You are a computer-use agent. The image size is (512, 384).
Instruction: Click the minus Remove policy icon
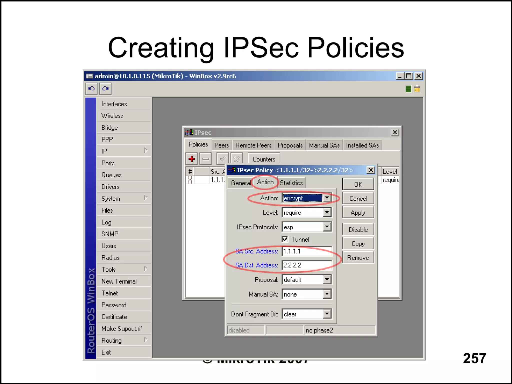pyautogui.click(x=206, y=159)
